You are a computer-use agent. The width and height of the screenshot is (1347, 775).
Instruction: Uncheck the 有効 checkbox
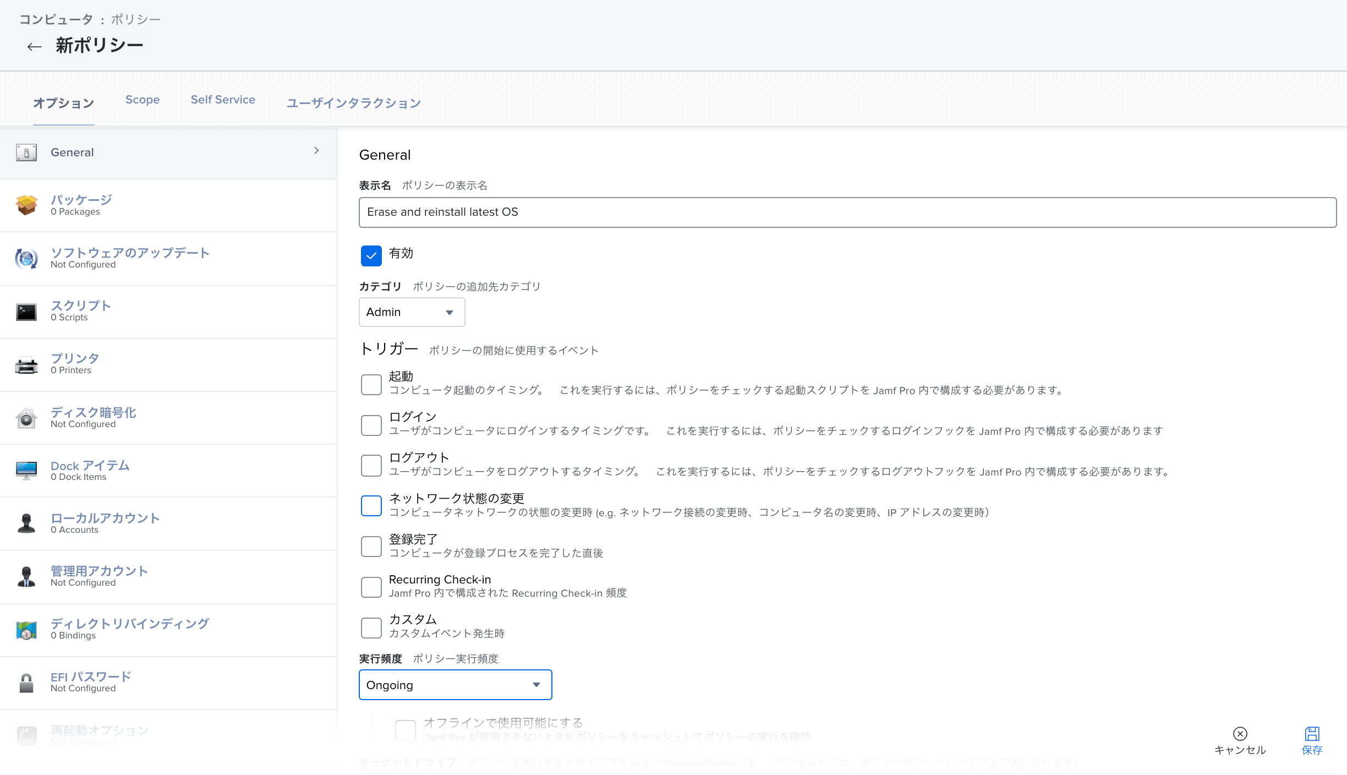(x=371, y=255)
